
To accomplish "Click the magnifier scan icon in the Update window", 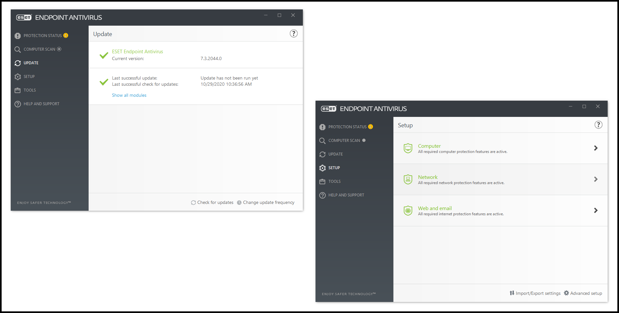I will (x=18, y=49).
